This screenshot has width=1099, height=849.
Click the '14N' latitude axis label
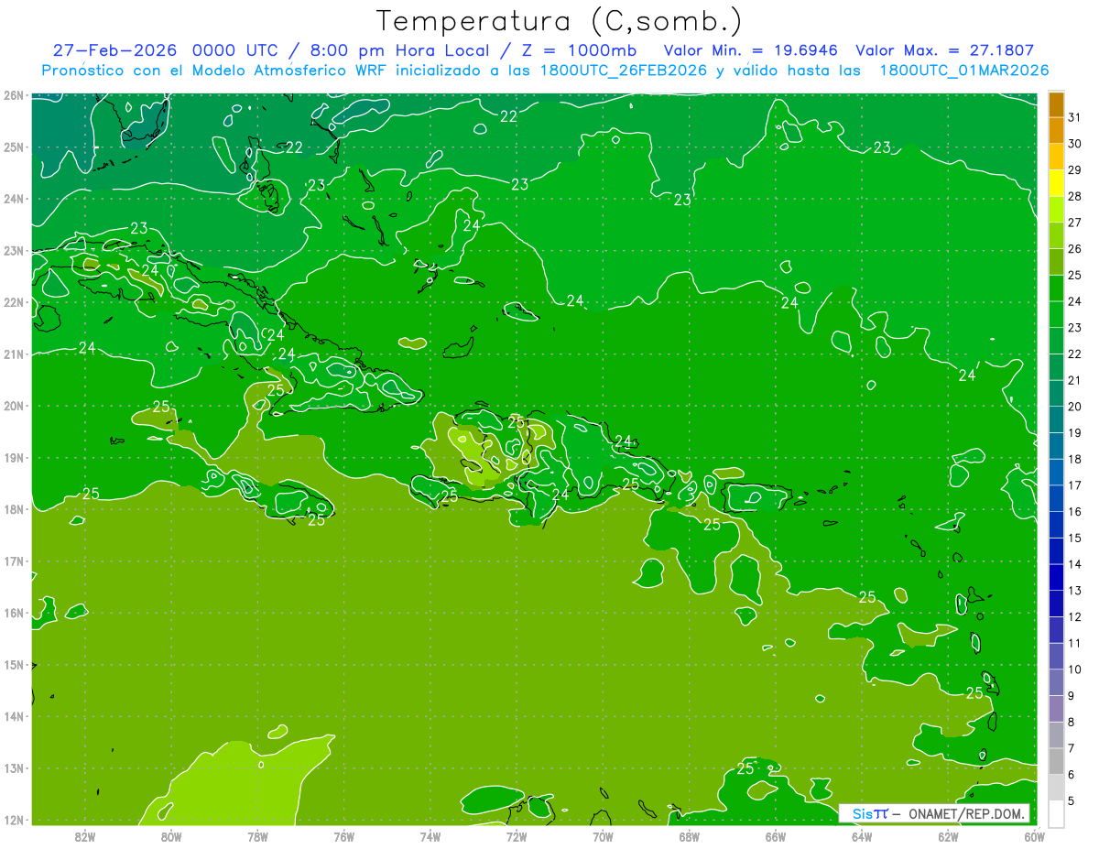tap(14, 716)
